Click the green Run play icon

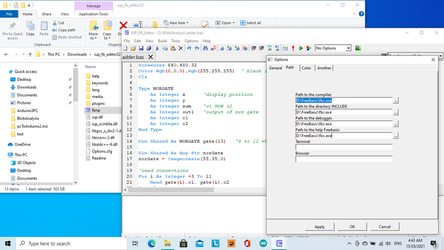tap(301, 48)
